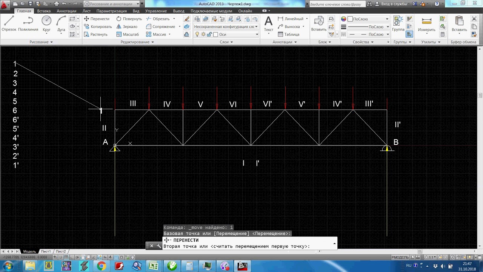Activate the Повернуть rotate command
483x272 pixels.
(x=129, y=19)
